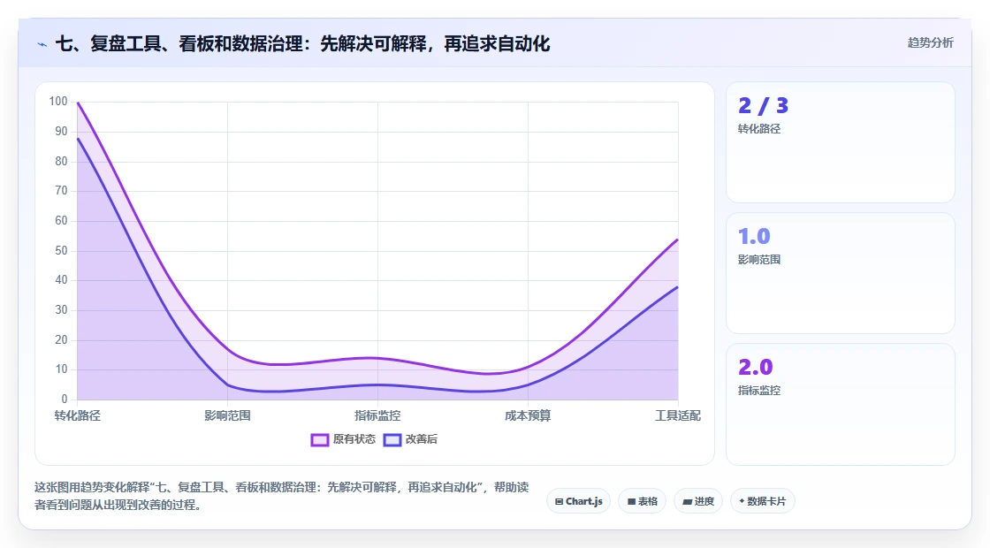Screen dimensions: 990x548
Task: Select the Chart.js tag
Action: pos(578,501)
